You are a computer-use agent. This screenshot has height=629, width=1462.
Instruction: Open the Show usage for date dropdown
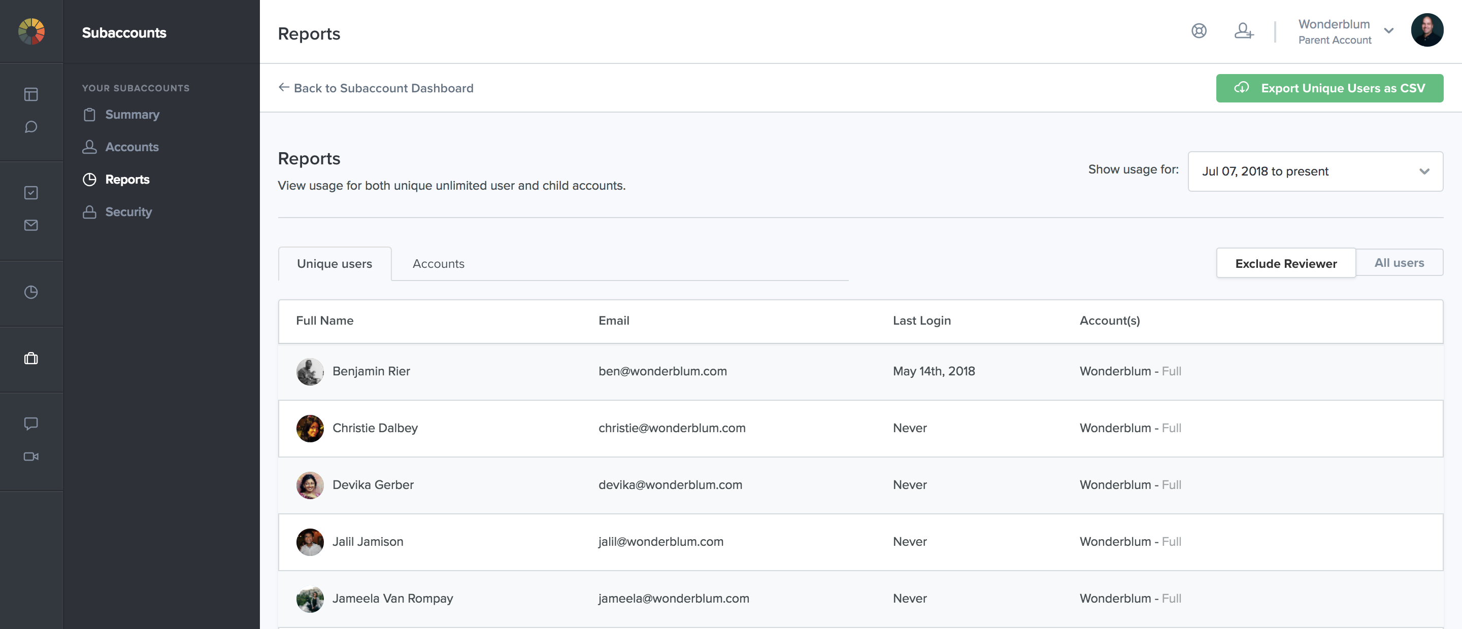[x=1315, y=171]
